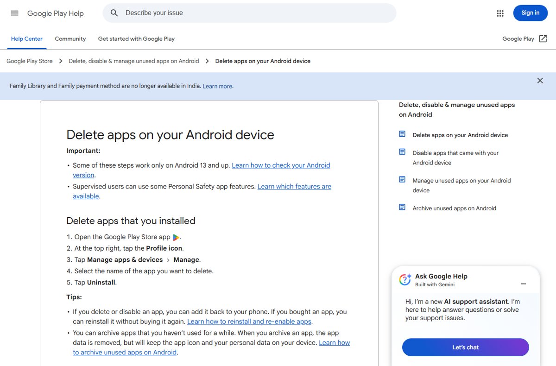
Task: Click article icon beside Delete apps on your Android device
Action: (402, 134)
